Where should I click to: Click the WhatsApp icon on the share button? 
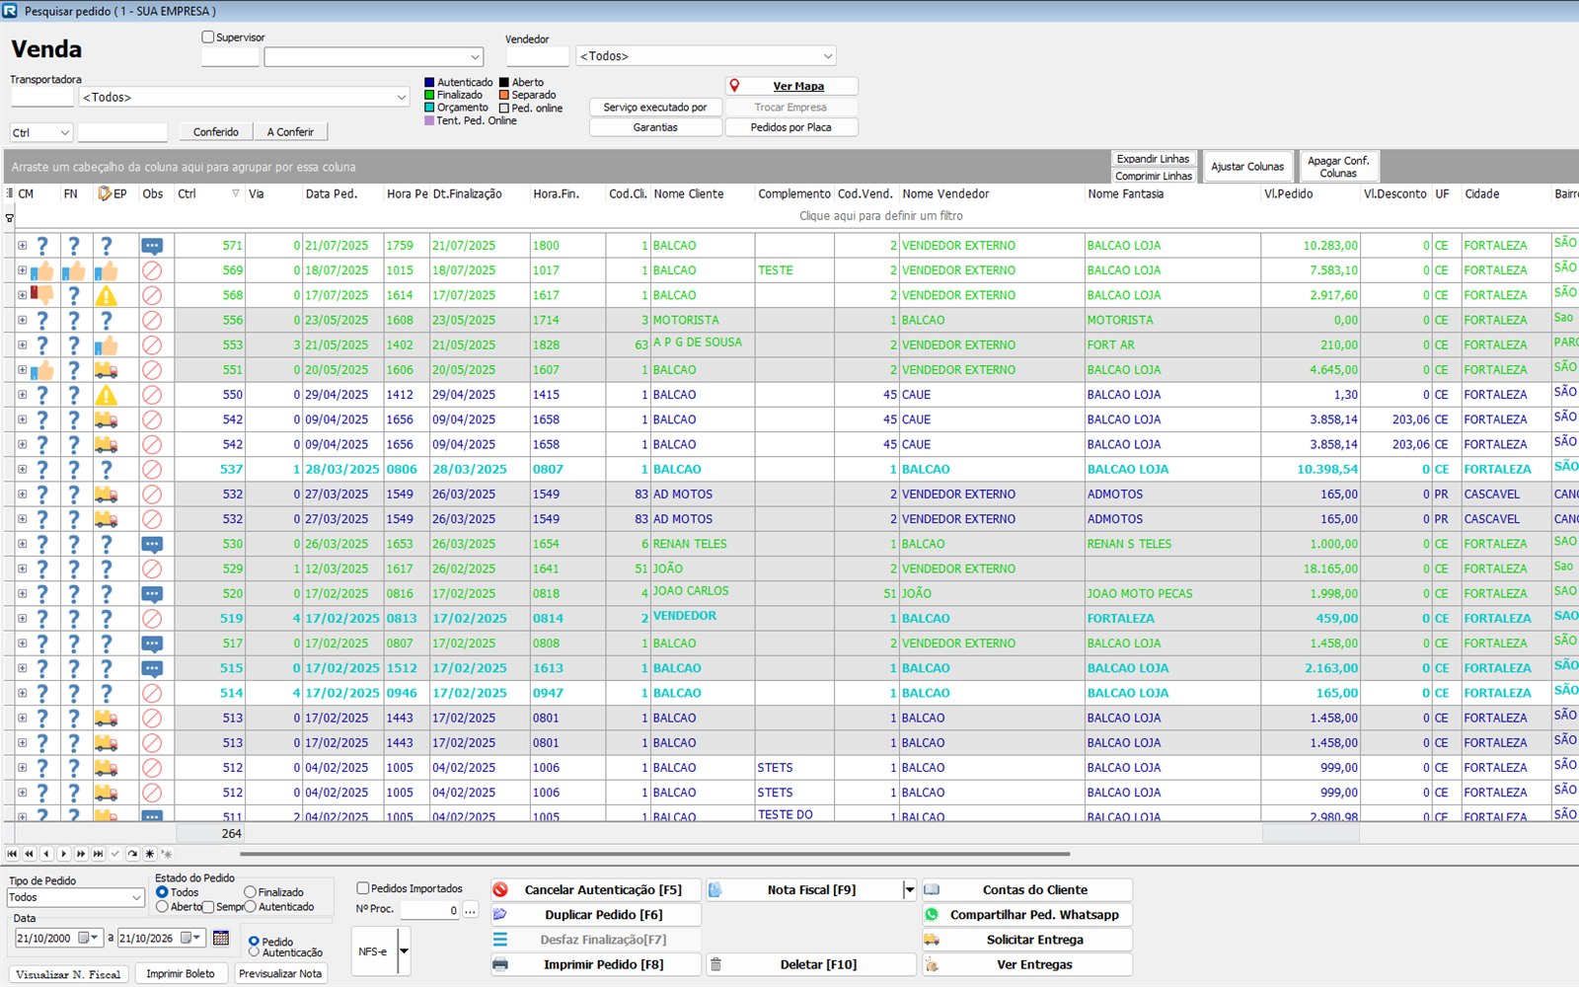[932, 915]
